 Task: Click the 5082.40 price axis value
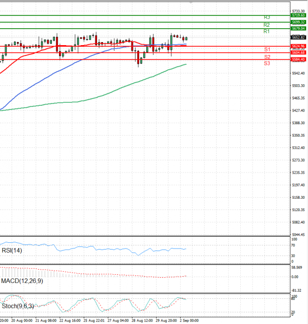[x=298, y=222]
